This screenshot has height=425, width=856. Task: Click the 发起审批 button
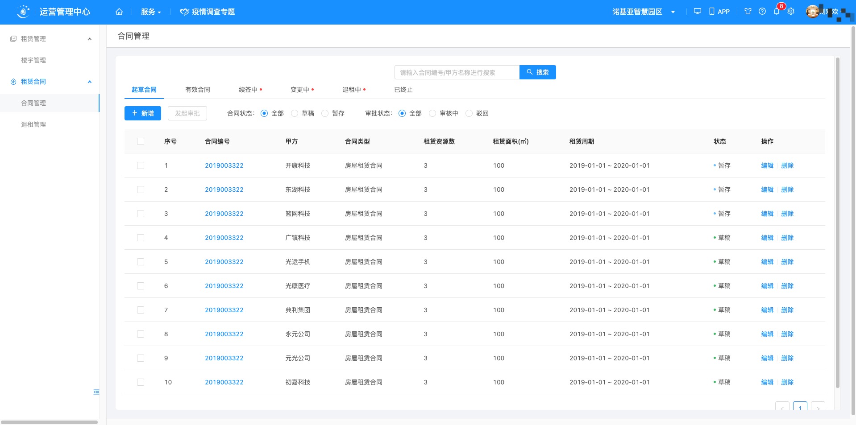[187, 113]
